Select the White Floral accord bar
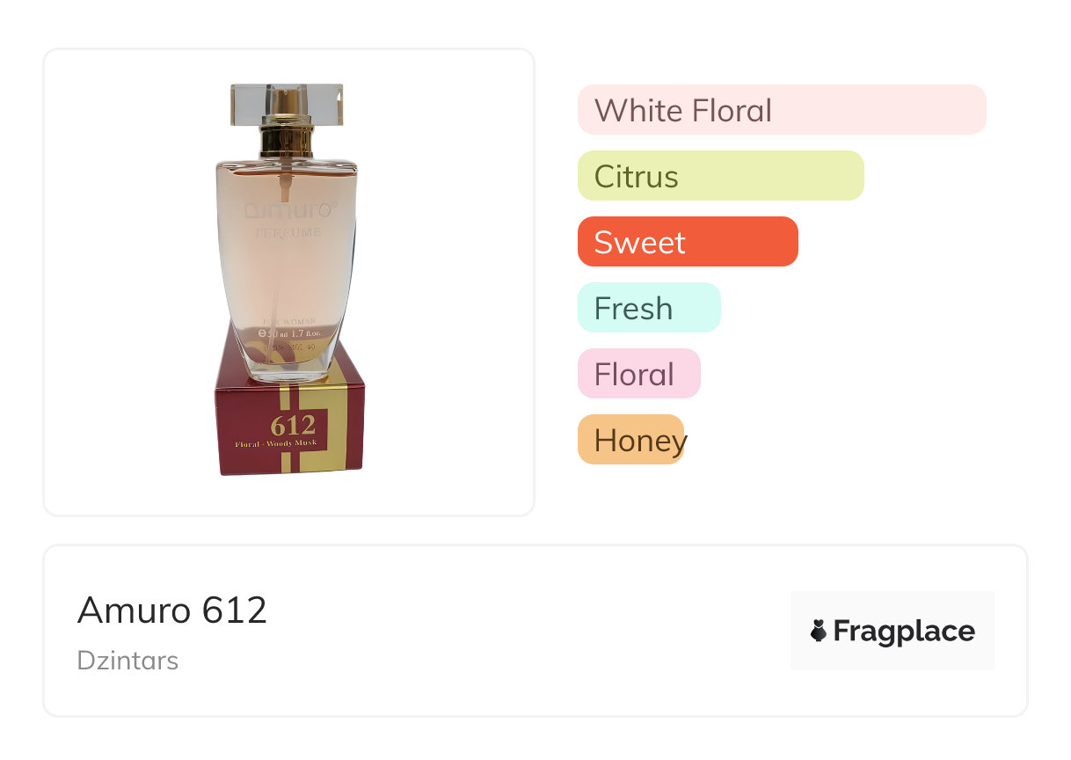 pyautogui.click(x=781, y=110)
